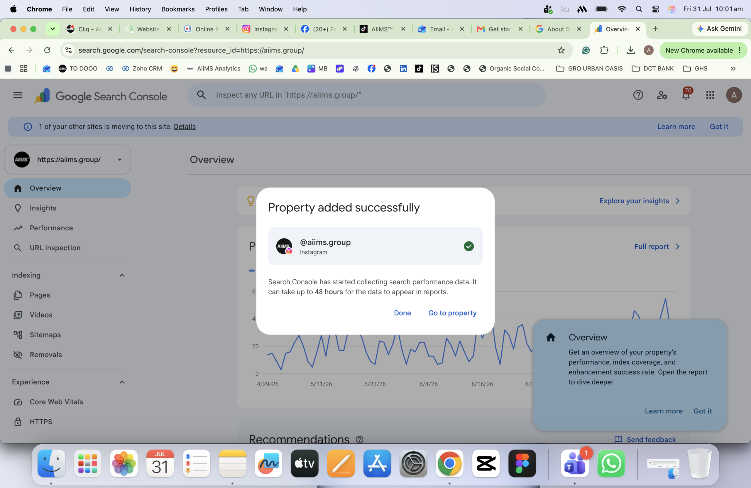Open macOS Control Center icon
The width and height of the screenshot is (751, 488).
(x=655, y=9)
